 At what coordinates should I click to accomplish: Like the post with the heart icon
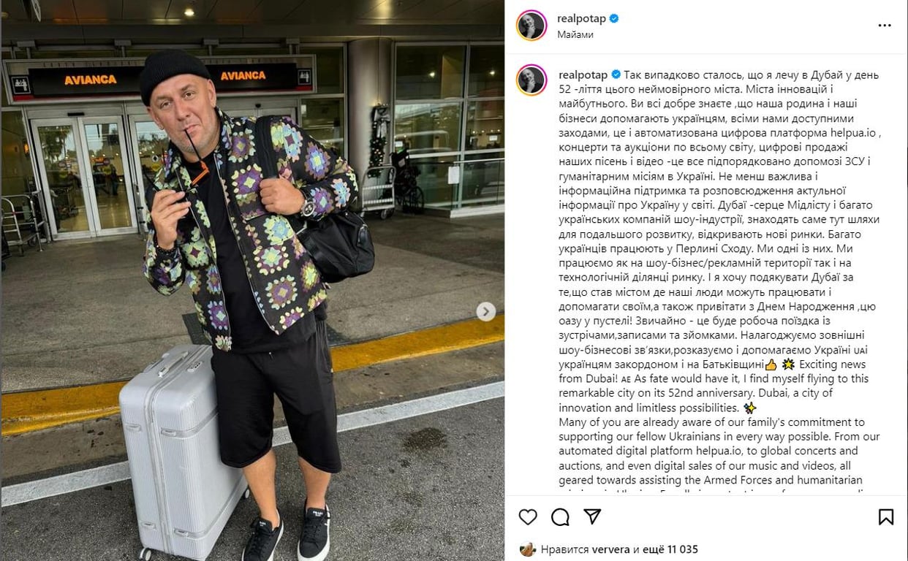tap(528, 517)
